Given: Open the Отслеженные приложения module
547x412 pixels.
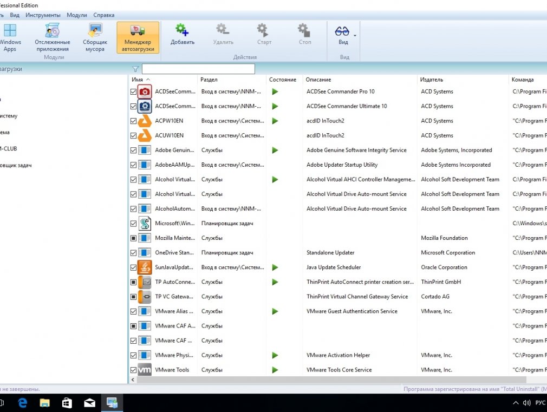Looking at the screenshot, I should point(53,38).
